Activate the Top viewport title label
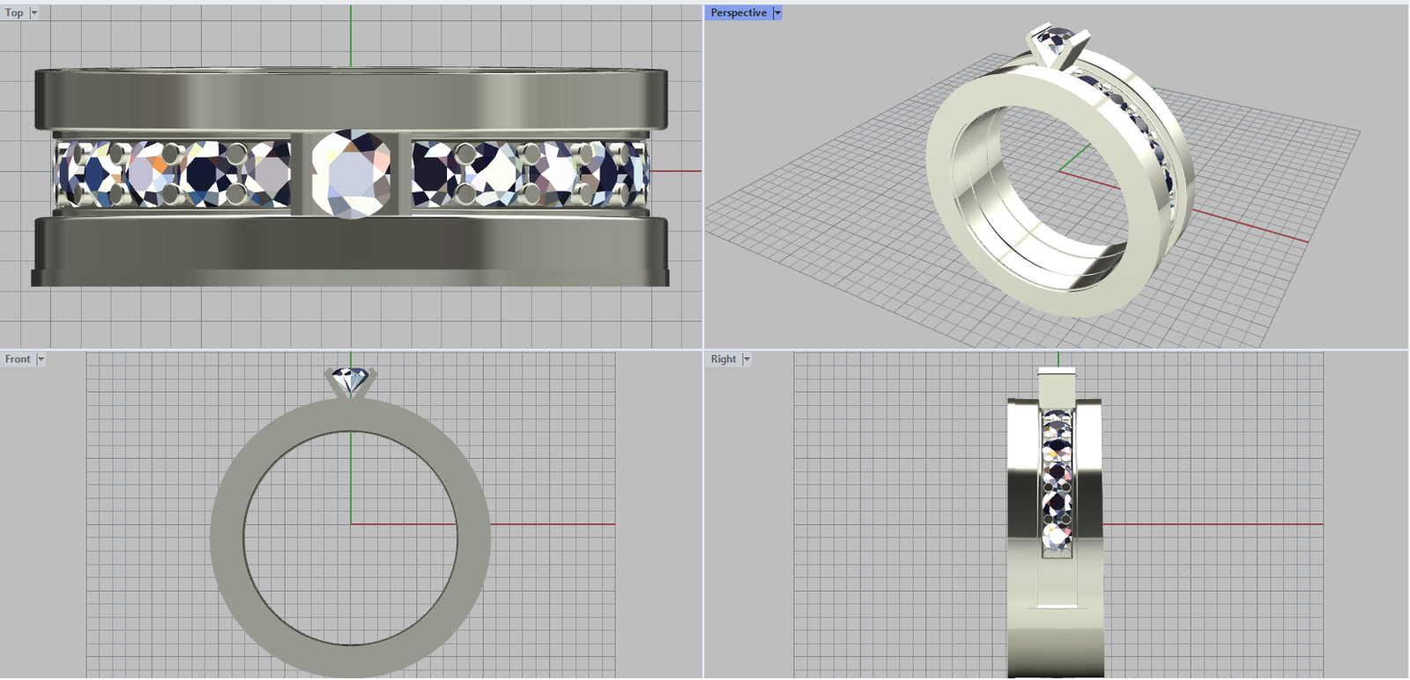Viewport: 1410px width, 680px height. pos(14,13)
